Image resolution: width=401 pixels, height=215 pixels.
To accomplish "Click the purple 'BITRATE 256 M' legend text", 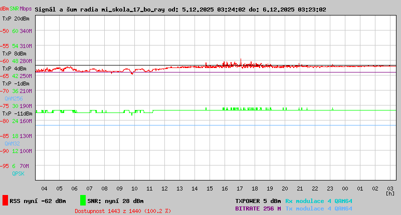I will (258, 209).
